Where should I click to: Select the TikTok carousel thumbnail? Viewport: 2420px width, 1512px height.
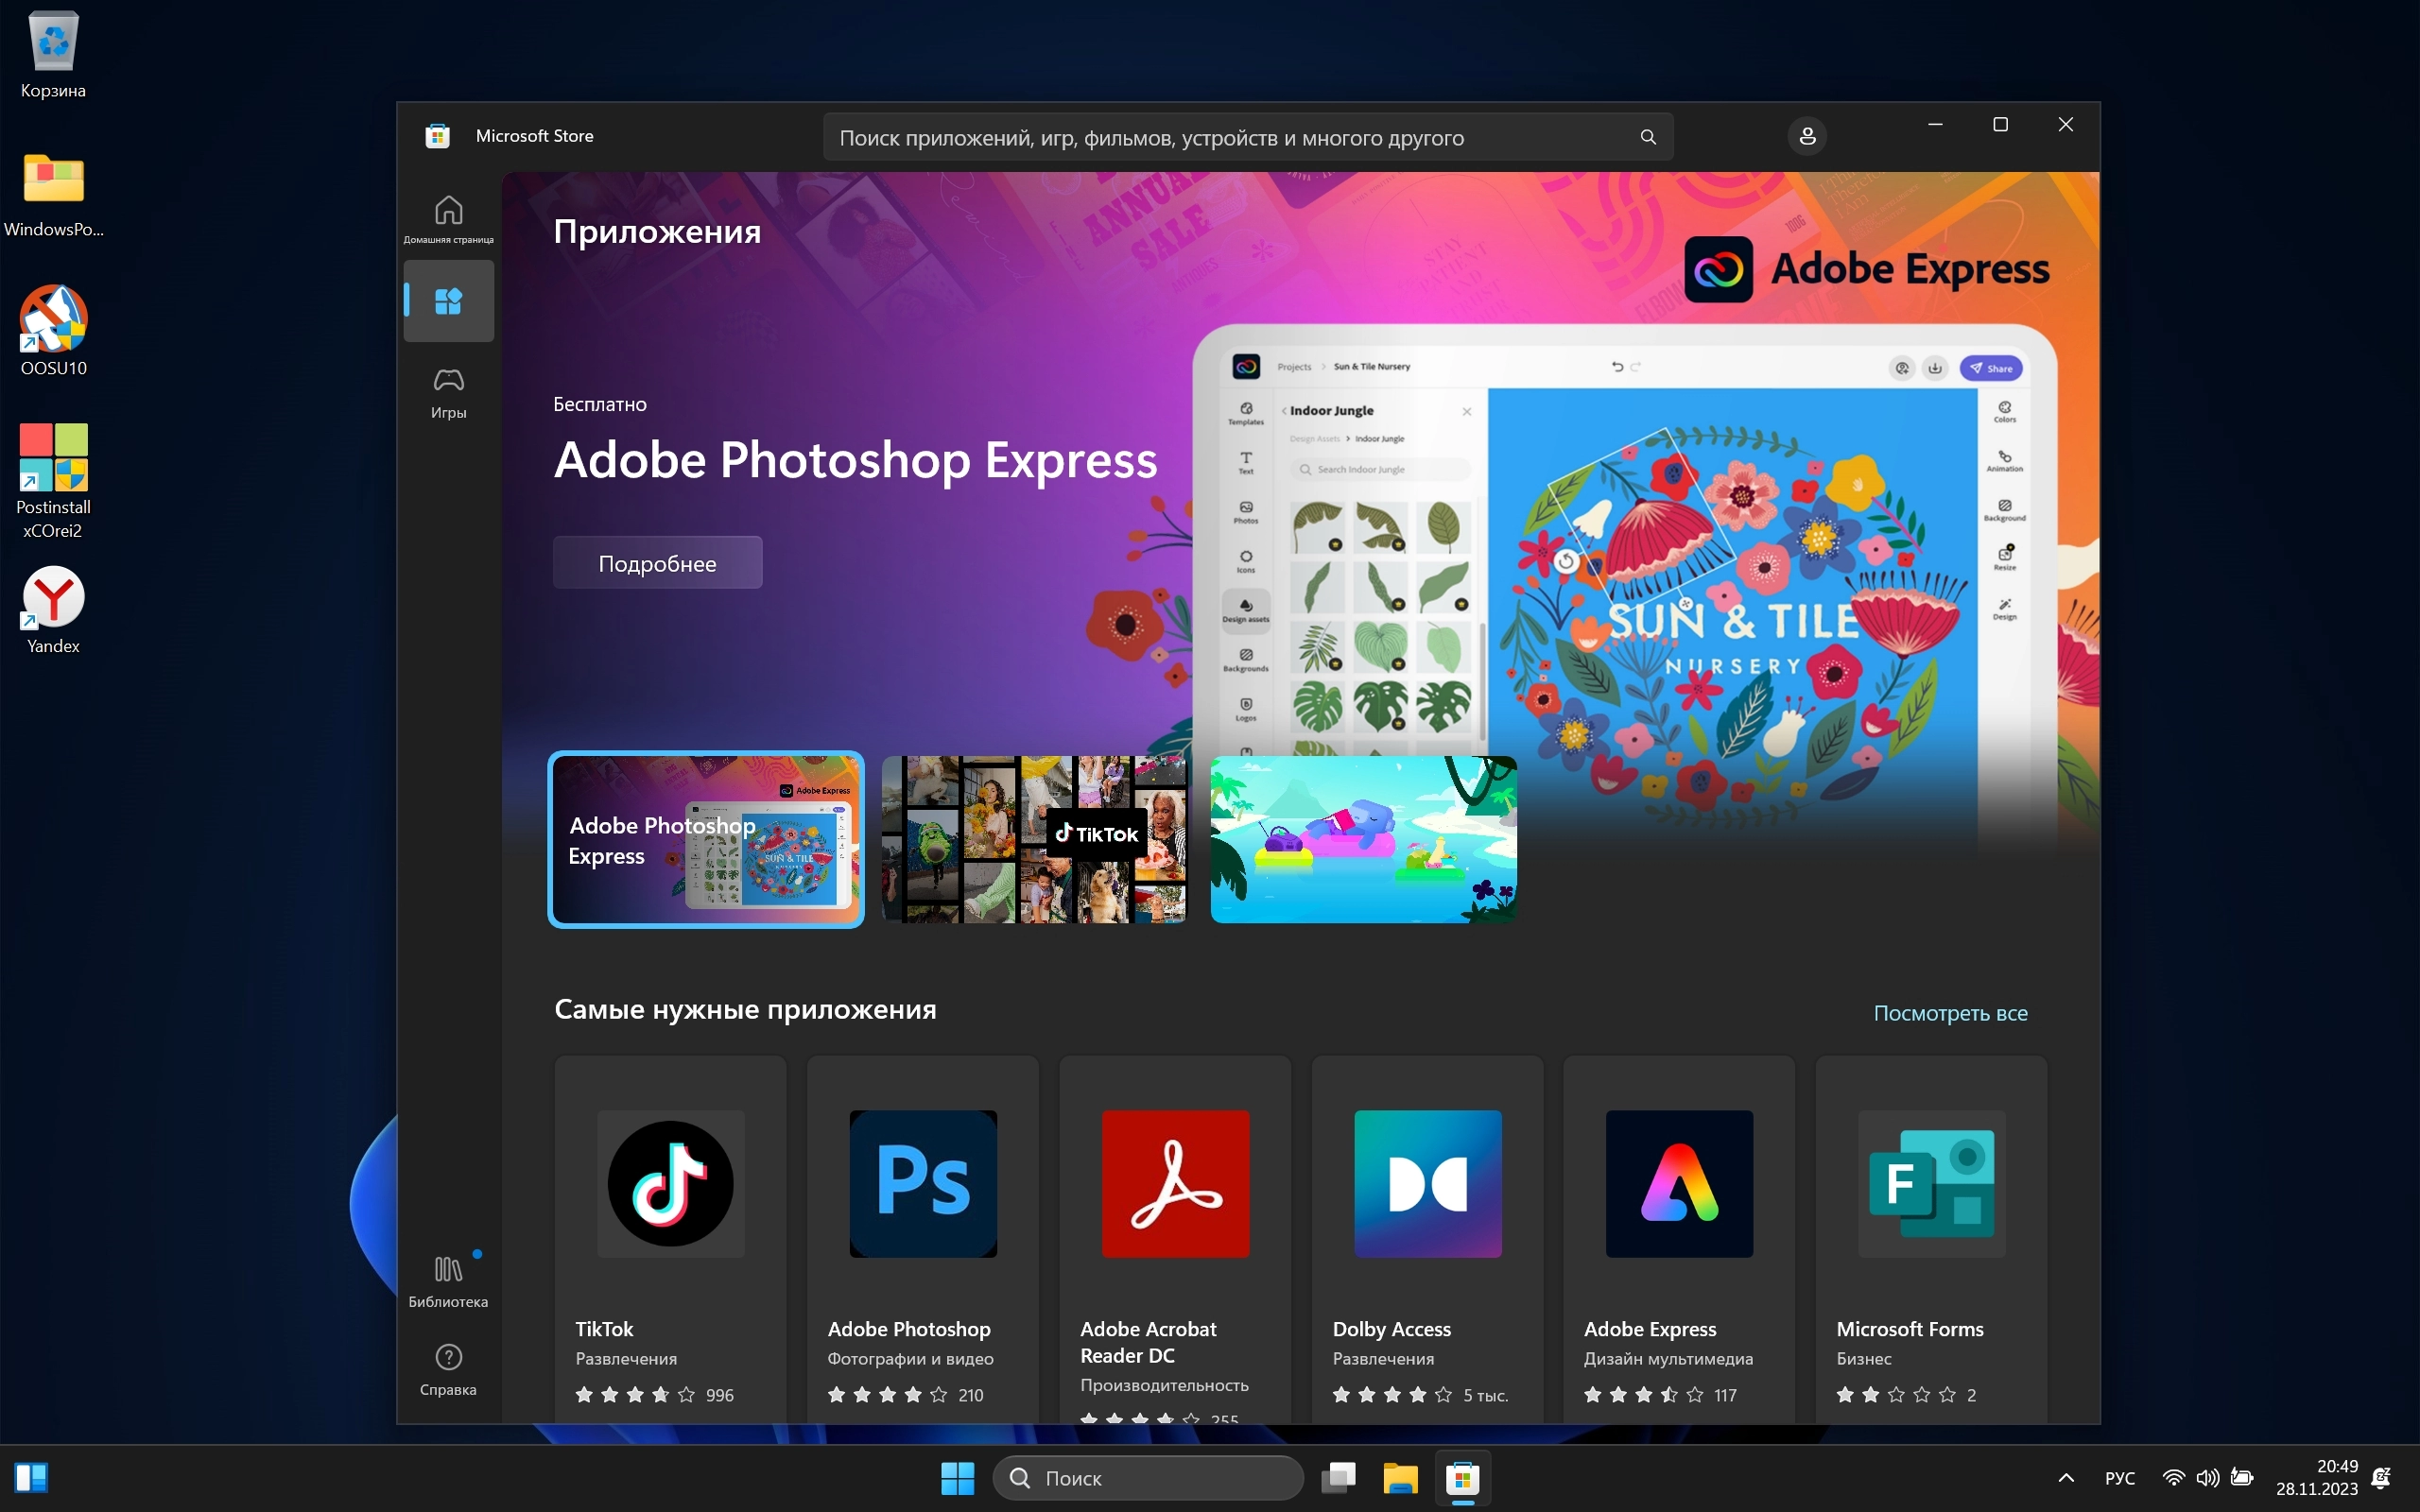tap(1034, 839)
